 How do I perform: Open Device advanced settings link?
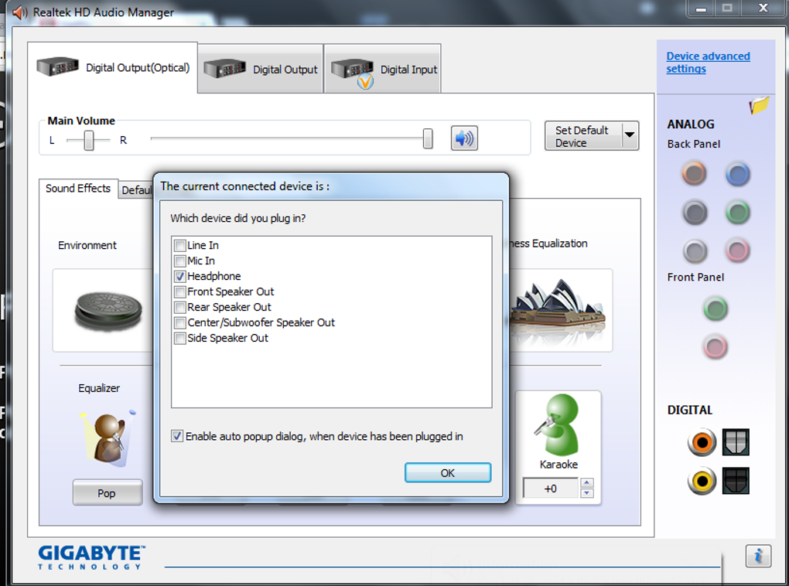708,63
